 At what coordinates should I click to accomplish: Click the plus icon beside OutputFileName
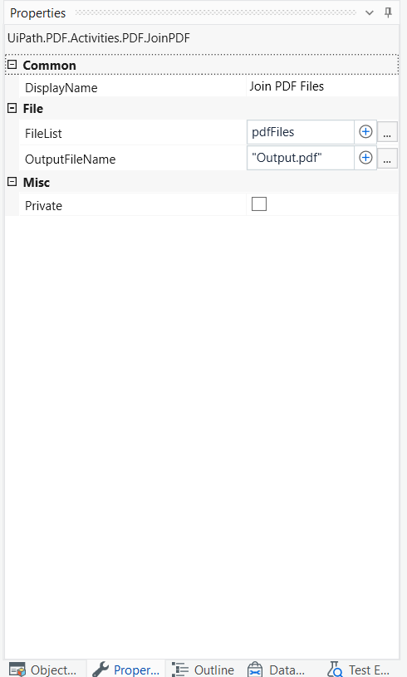click(x=365, y=158)
